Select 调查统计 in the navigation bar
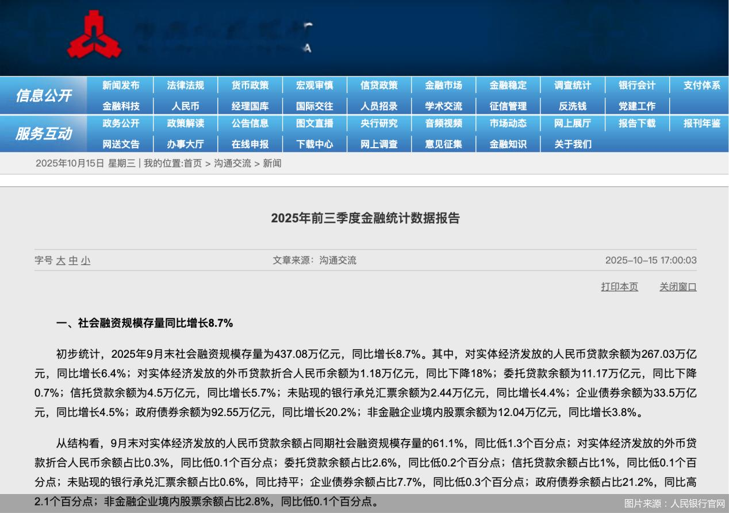729x513 pixels. (572, 86)
